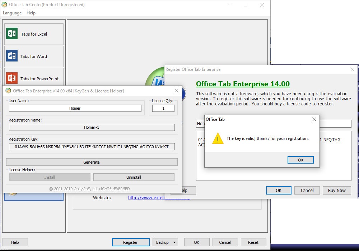Click Cancel at the bottom of Office Tab Center
Viewport: 359px width, 251px height.
[225, 242]
